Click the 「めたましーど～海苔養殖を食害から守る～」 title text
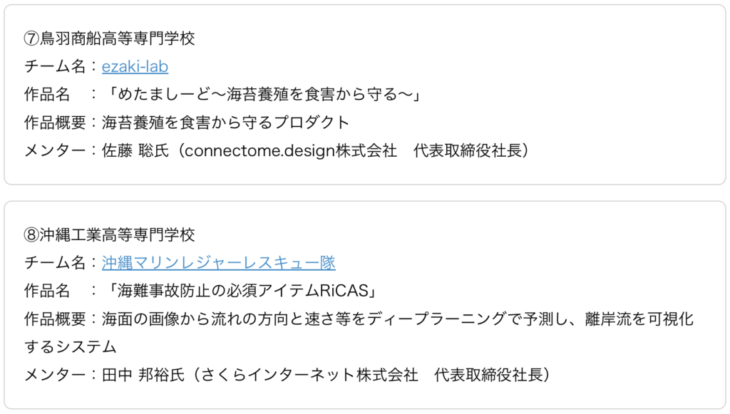 pos(263,95)
